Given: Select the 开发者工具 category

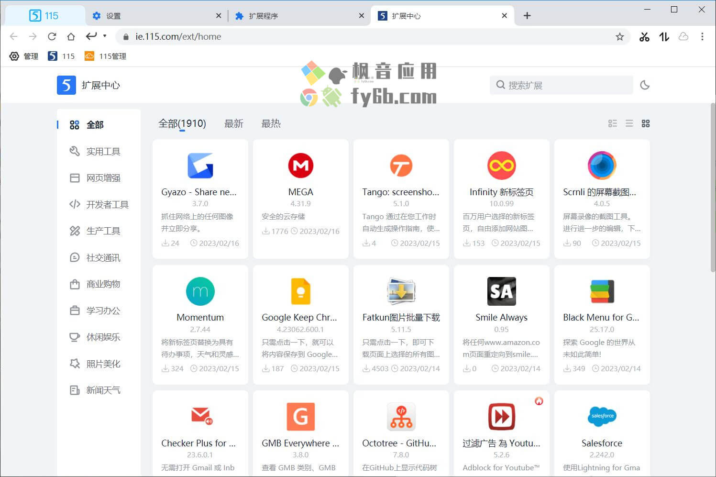Looking at the screenshot, I should click(99, 204).
